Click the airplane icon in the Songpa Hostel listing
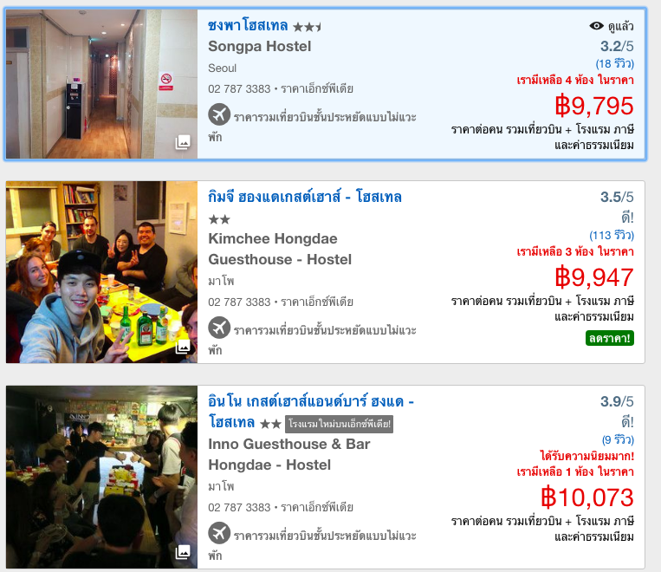This screenshot has height=572, width=661. 219,114
